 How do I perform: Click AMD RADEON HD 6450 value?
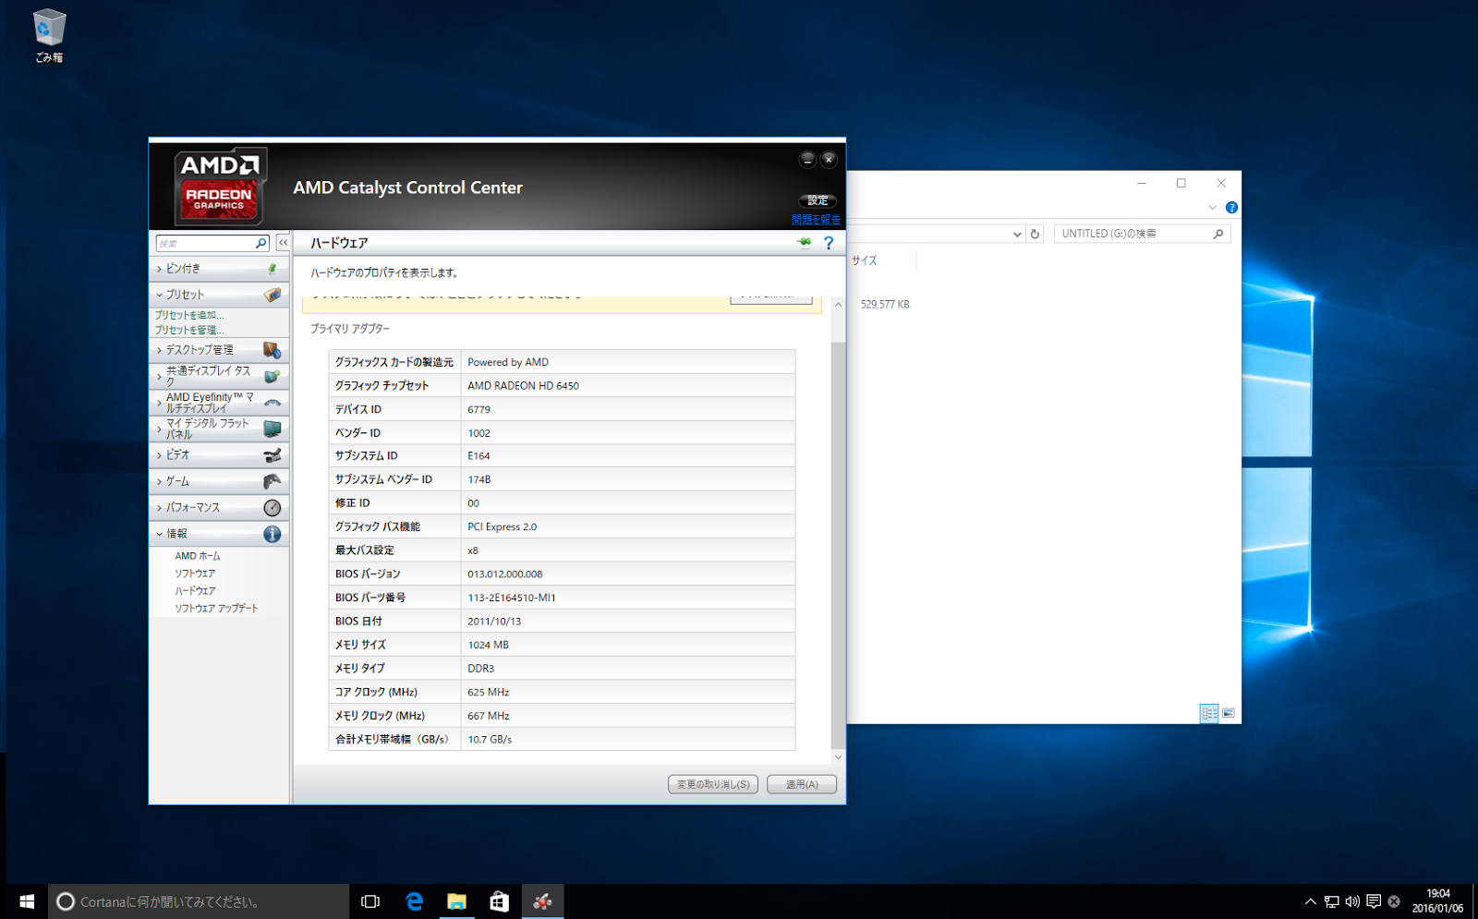pos(523,386)
